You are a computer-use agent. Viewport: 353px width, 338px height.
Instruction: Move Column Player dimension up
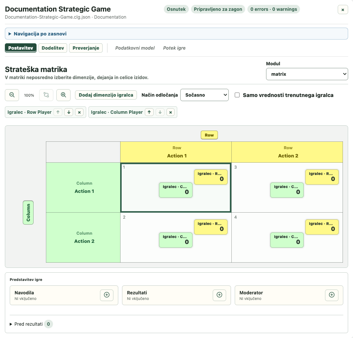[x=149, y=112]
